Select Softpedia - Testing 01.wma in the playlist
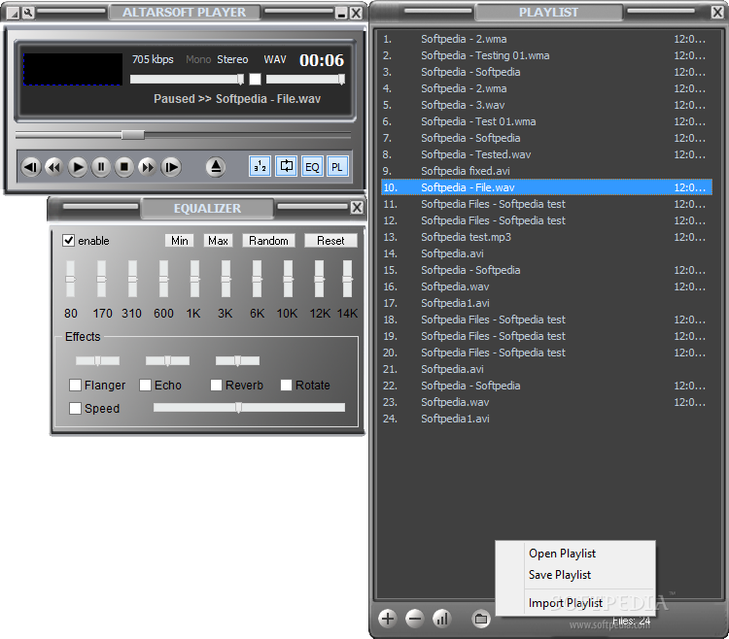The image size is (729, 639). (546, 55)
